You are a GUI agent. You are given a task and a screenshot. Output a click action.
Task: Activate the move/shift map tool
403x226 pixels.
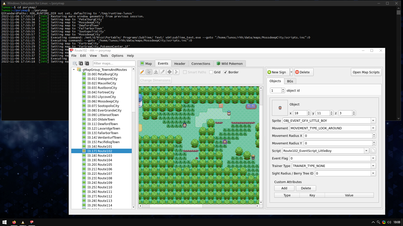pos(170,72)
